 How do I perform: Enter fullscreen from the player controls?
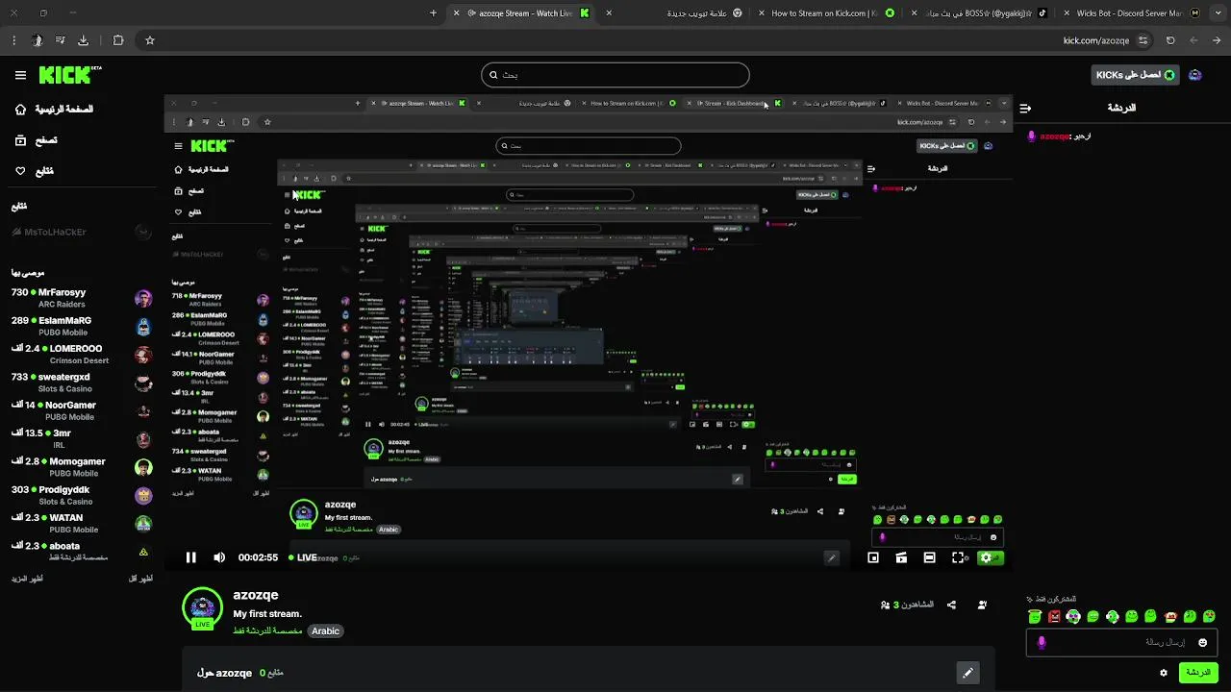pos(959,557)
